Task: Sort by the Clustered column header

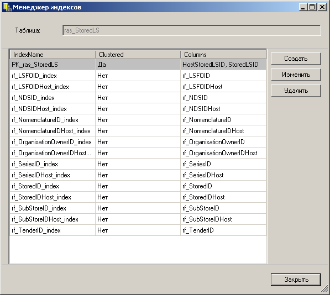Action: [138, 55]
